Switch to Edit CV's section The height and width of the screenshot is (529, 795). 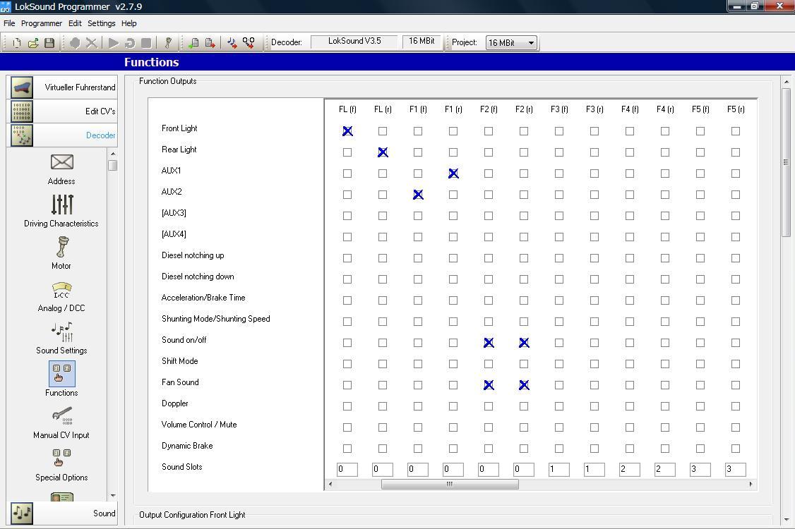(64, 111)
